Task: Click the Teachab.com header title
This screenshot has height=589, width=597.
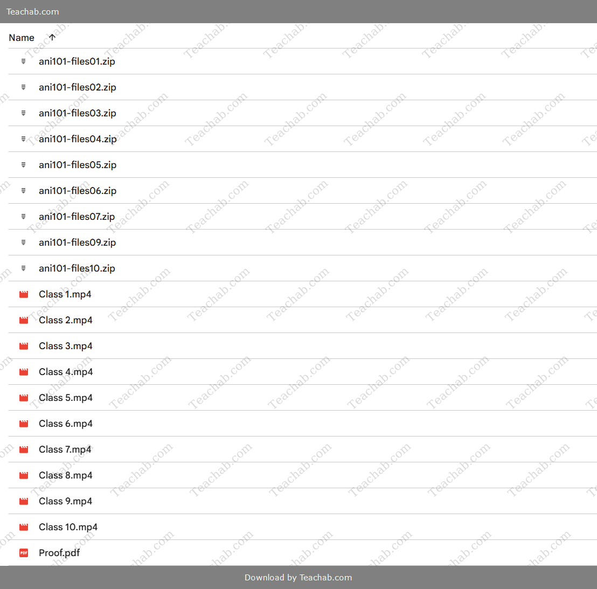Action: point(33,11)
